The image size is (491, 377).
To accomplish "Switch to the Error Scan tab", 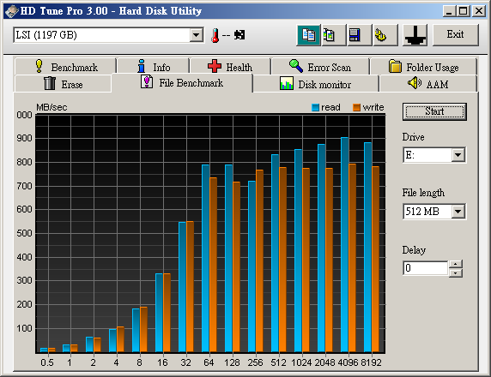I will pyautogui.click(x=320, y=67).
